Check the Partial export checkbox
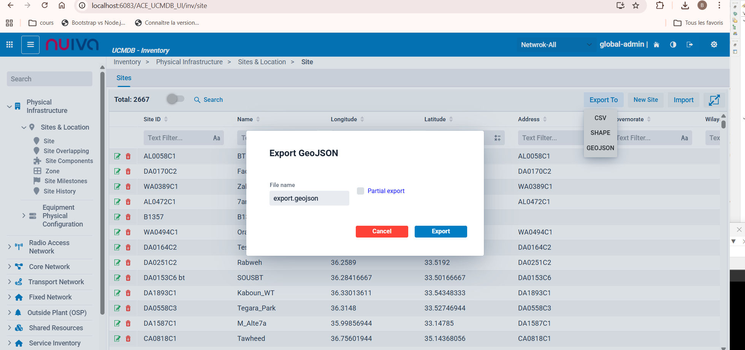This screenshot has width=745, height=350. click(x=360, y=191)
